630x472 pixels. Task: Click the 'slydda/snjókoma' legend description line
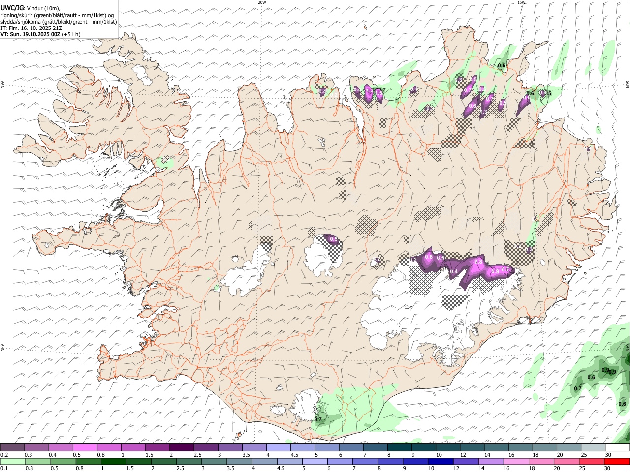pos(59,22)
